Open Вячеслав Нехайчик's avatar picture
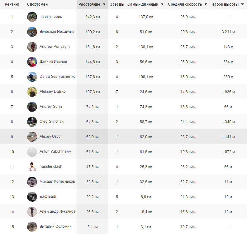This screenshot has height=234, width=247. (x=32, y=32)
